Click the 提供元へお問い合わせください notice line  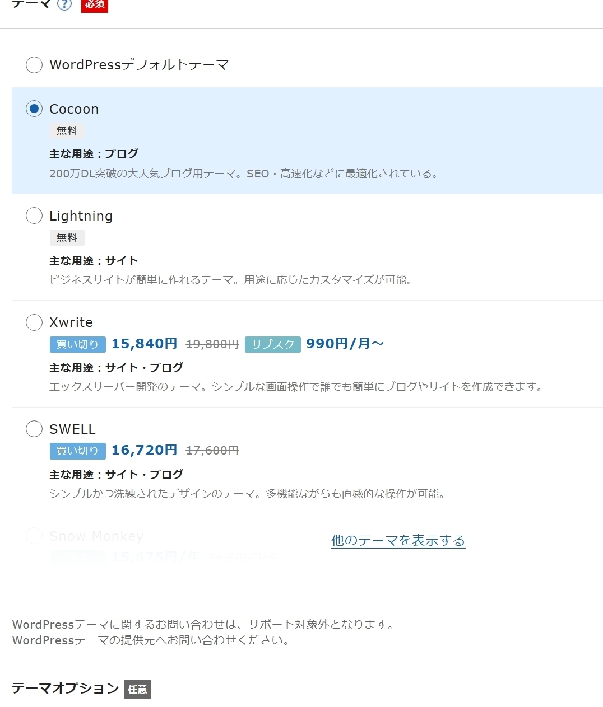pyautogui.click(x=152, y=640)
